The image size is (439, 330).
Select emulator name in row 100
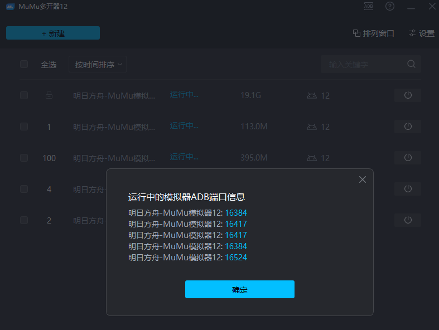click(114, 158)
